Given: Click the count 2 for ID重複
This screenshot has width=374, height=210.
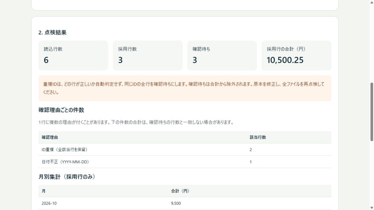Looking at the screenshot, I should [x=251, y=150].
